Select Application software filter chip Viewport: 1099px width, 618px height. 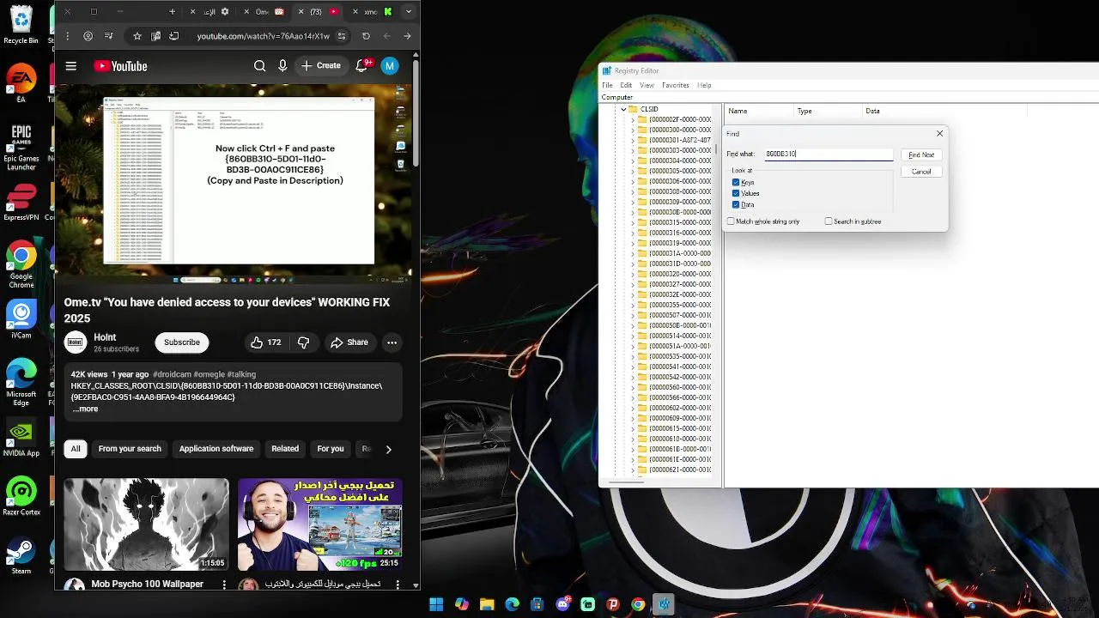(216, 449)
